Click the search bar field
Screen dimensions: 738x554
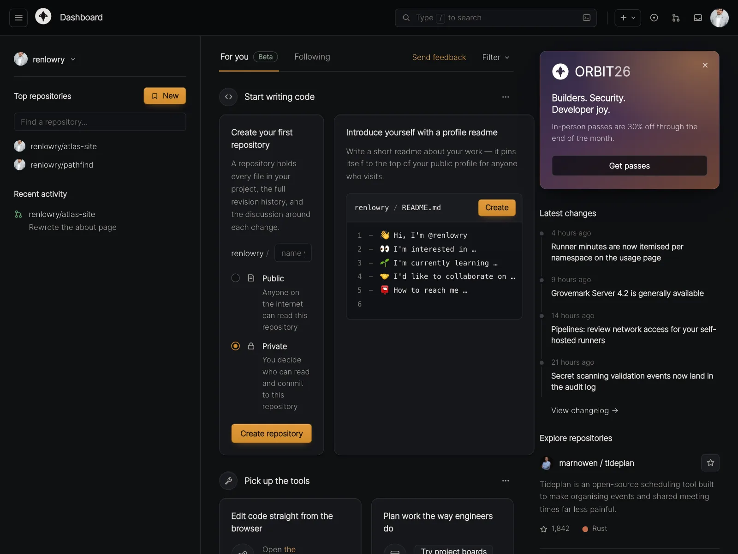pyautogui.click(x=495, y=18)
